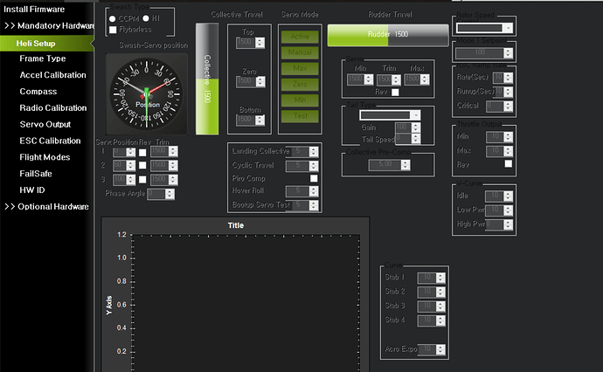This screenshot has height=372, width=603.
Task: Click the Acro Expo stepper
Action: tap(432, 349)
